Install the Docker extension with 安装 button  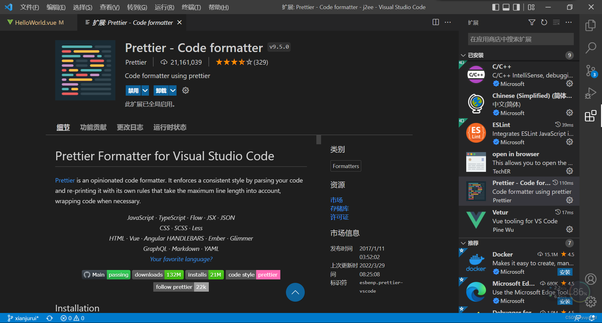[x=565, y=272]
